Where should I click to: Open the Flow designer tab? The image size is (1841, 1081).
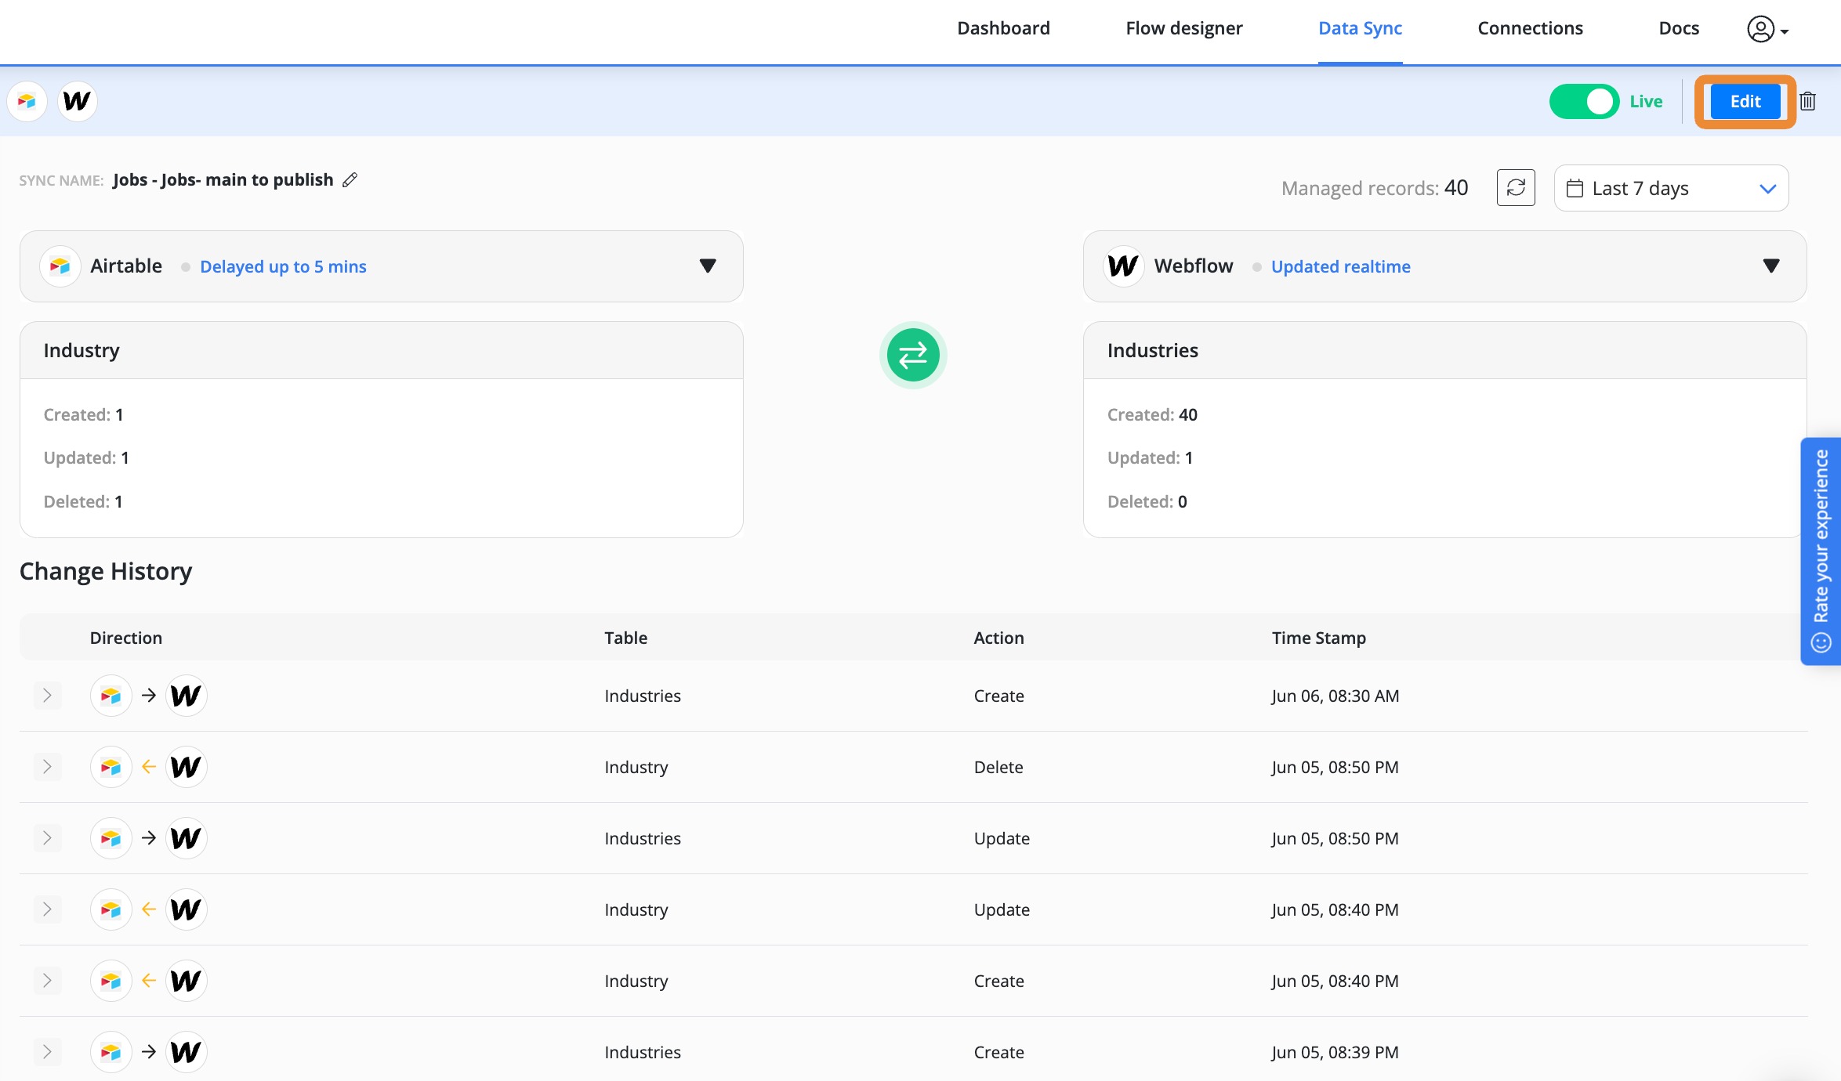tap(1183, 28)
